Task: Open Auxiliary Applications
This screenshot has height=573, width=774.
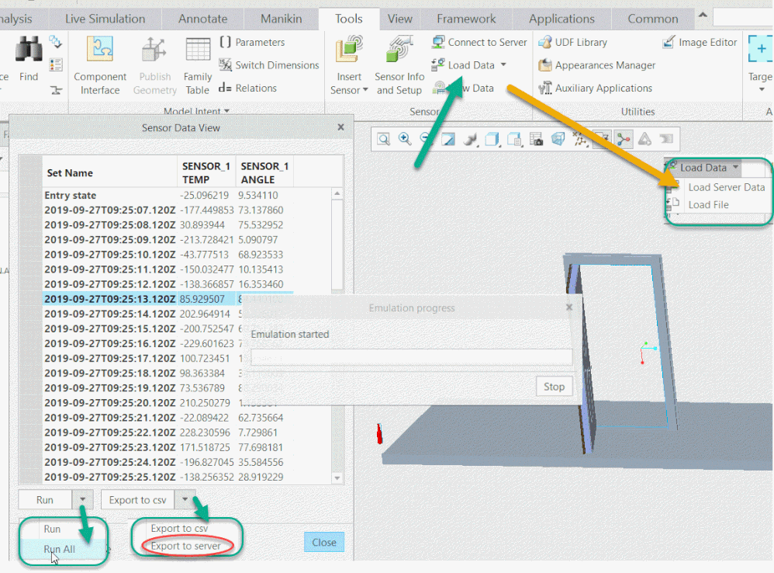Action: click(596, 88)
